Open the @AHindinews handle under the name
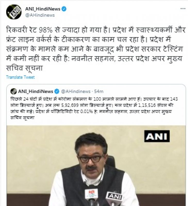Viewport: 188px width, 206px height. tap(40, 15)
